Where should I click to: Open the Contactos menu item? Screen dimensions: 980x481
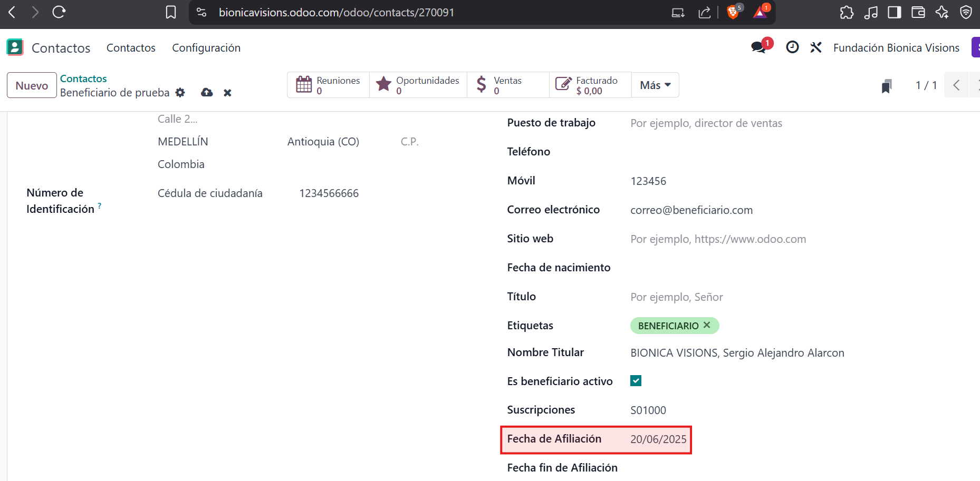(x=131, y=48)
